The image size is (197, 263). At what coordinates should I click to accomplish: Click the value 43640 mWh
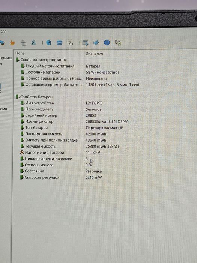click(x=96, y=140)
